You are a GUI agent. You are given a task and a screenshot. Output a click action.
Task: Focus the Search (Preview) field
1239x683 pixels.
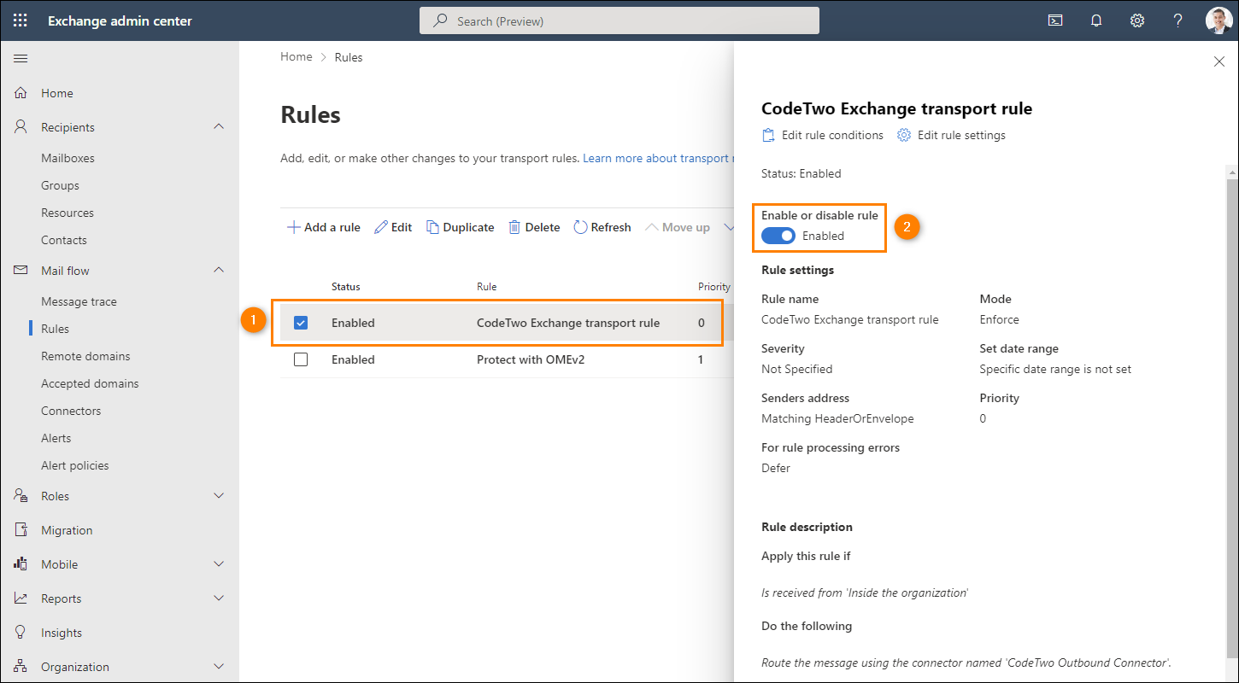coord(619,20)
